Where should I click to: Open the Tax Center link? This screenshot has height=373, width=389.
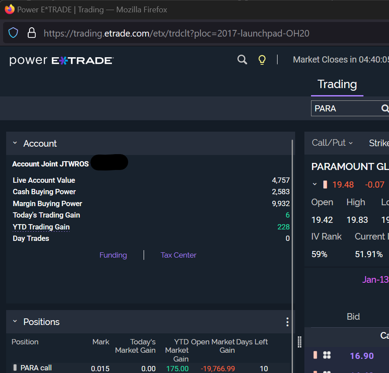tap(178, 255)
